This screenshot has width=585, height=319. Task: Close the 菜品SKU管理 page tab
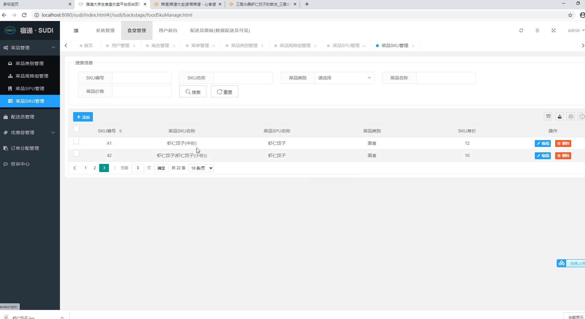(413, 46)
